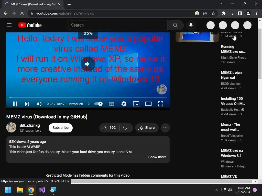This screenshot has width=262, height=196.
Task: Open the suggested video thumbnail above 'Running MEMZ.exe on...'
Action: tap(197, 37)
